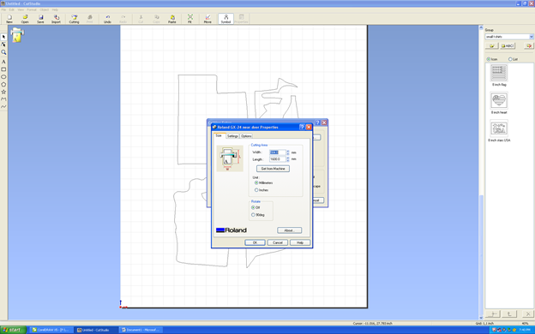Click Get from Machine button
The width and height of the screenshot is (535, 334).
click(x=273, y=169)
